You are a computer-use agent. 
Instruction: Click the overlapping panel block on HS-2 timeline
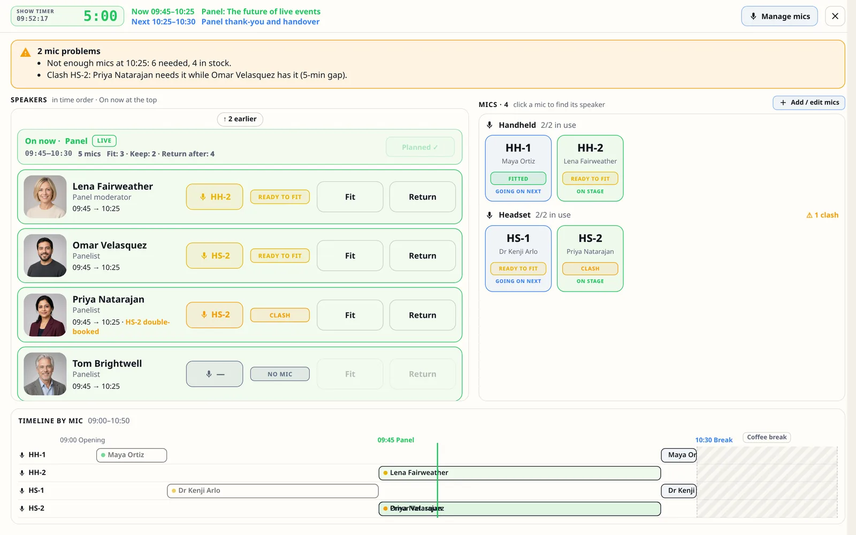519,509
